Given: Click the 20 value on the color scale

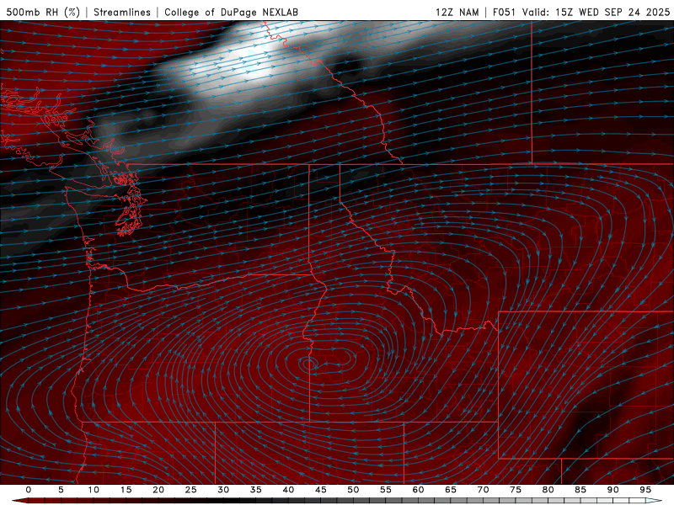Looking at the screenshot, I should 158,490.
